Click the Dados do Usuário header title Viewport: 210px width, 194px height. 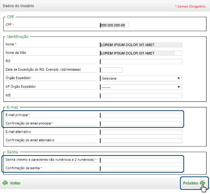click(x=18, y=6)
